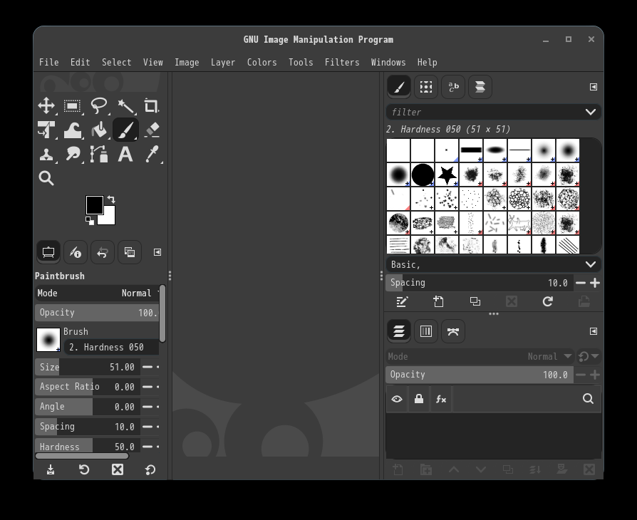Switch to the Undo History tab
This screenshot has width=637, height=520.
pyautogui.click(x=103, y=252)
